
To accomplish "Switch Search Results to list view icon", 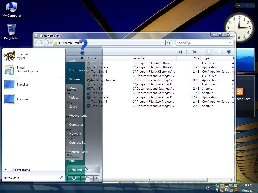I will (x=201, y=52).
